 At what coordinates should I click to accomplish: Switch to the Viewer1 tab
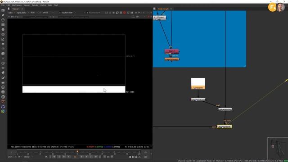(16, 9)
